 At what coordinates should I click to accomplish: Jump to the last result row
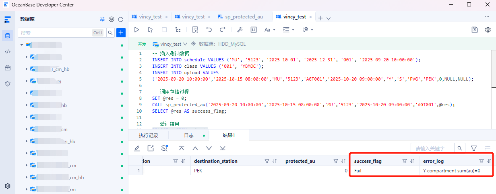coord(223,148)
